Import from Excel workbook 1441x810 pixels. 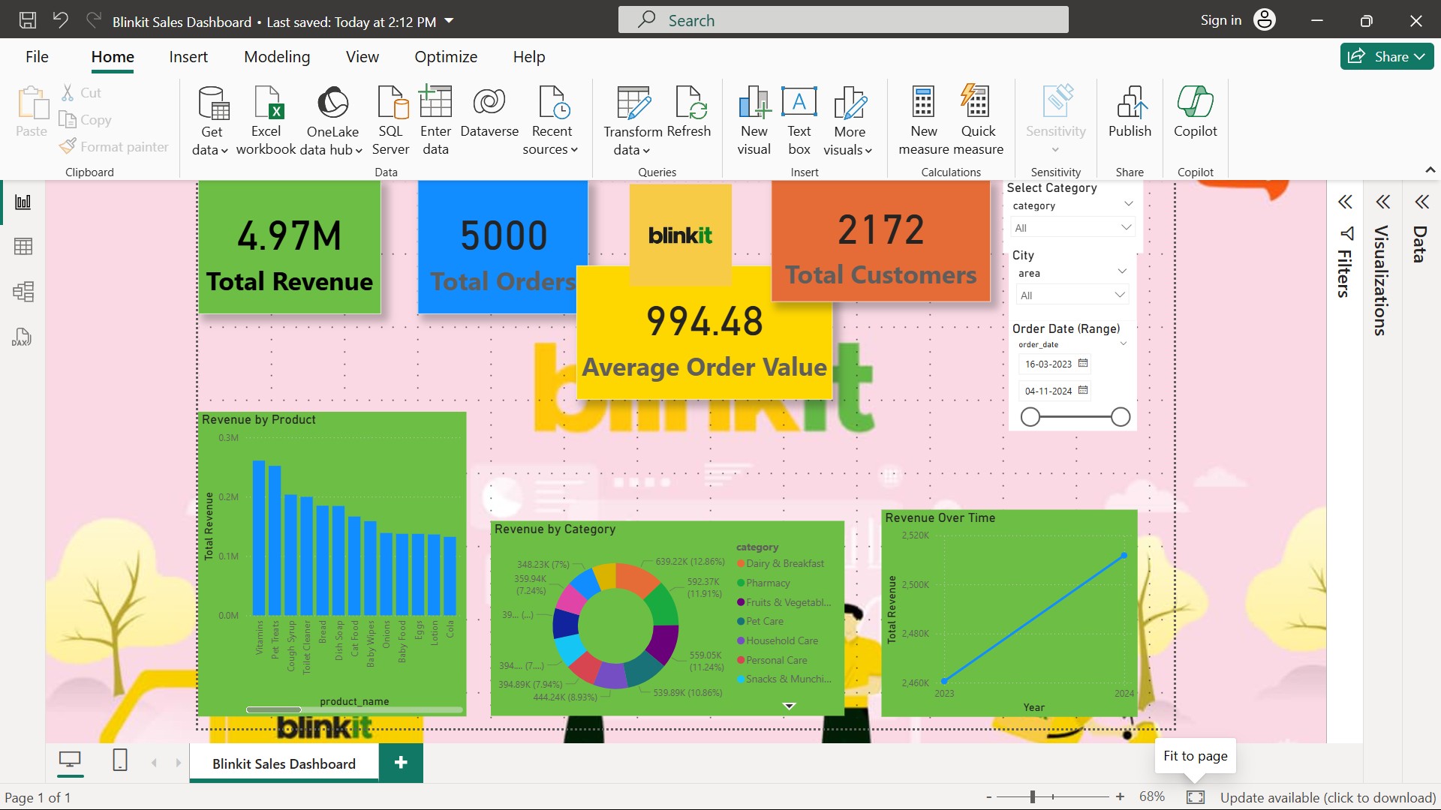[x=266, y=120]
